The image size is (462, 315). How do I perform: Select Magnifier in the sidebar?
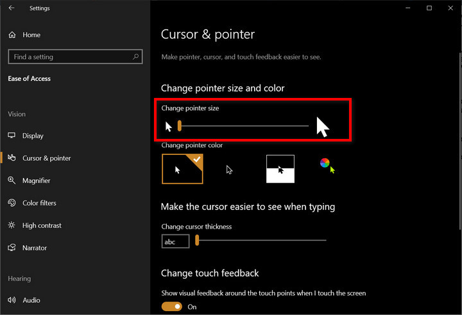36,181
